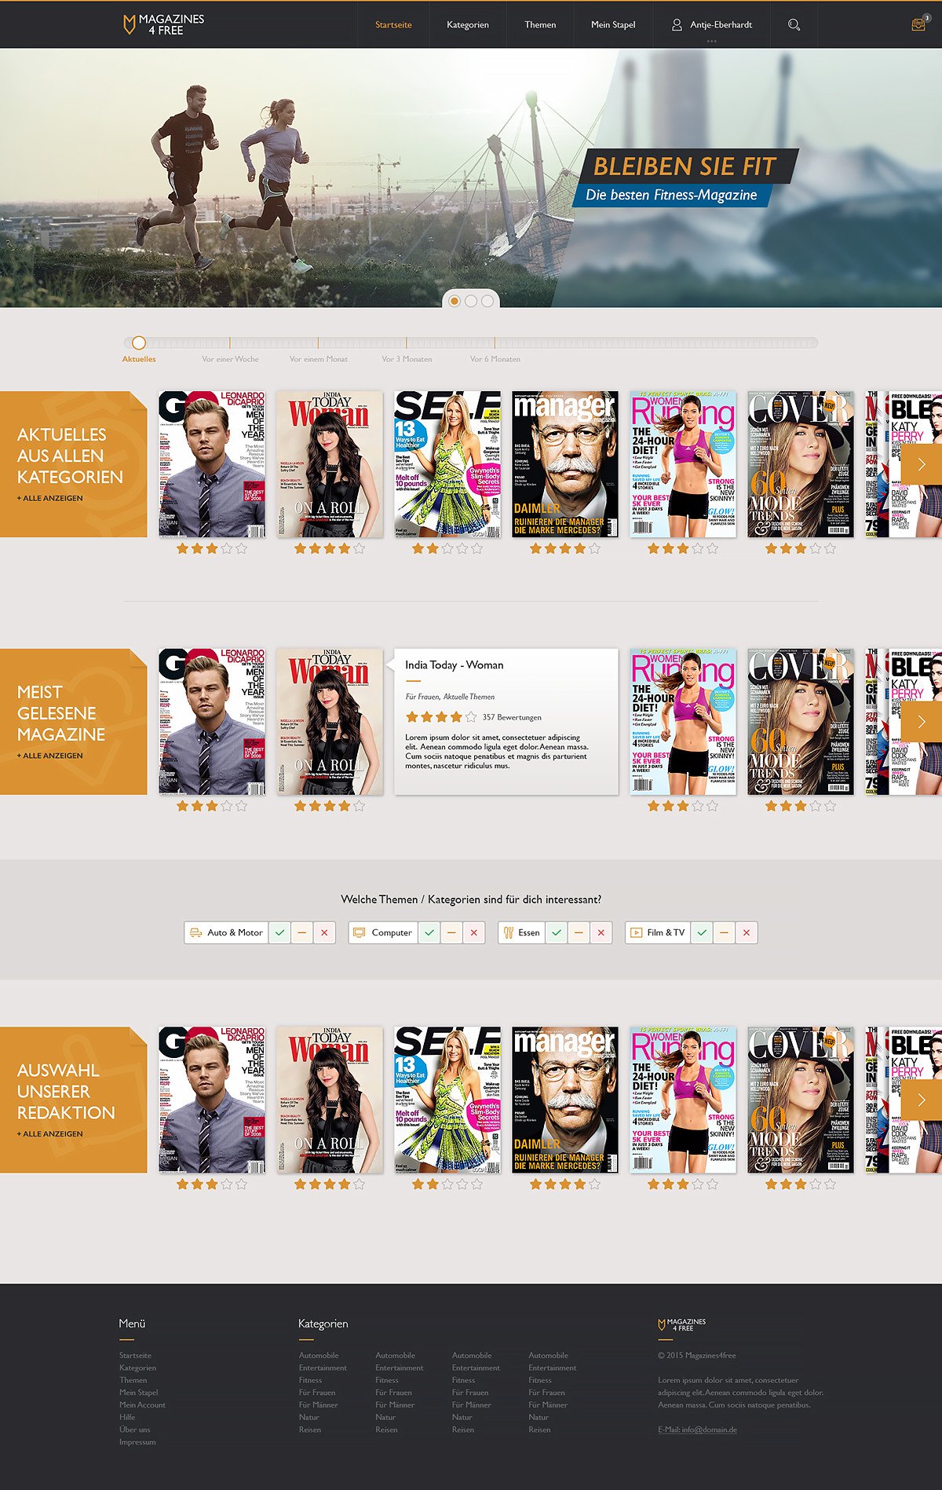The image size is (942, 1490).
Task: Click the footer email info@domain.de link
Action: 697,1430
